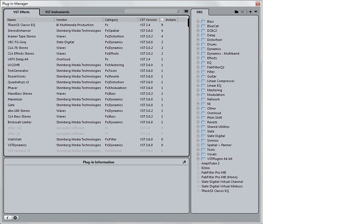Select the Slate Digital folder
This screenshot has height=224, width=348.
click(x=213, y=136)
